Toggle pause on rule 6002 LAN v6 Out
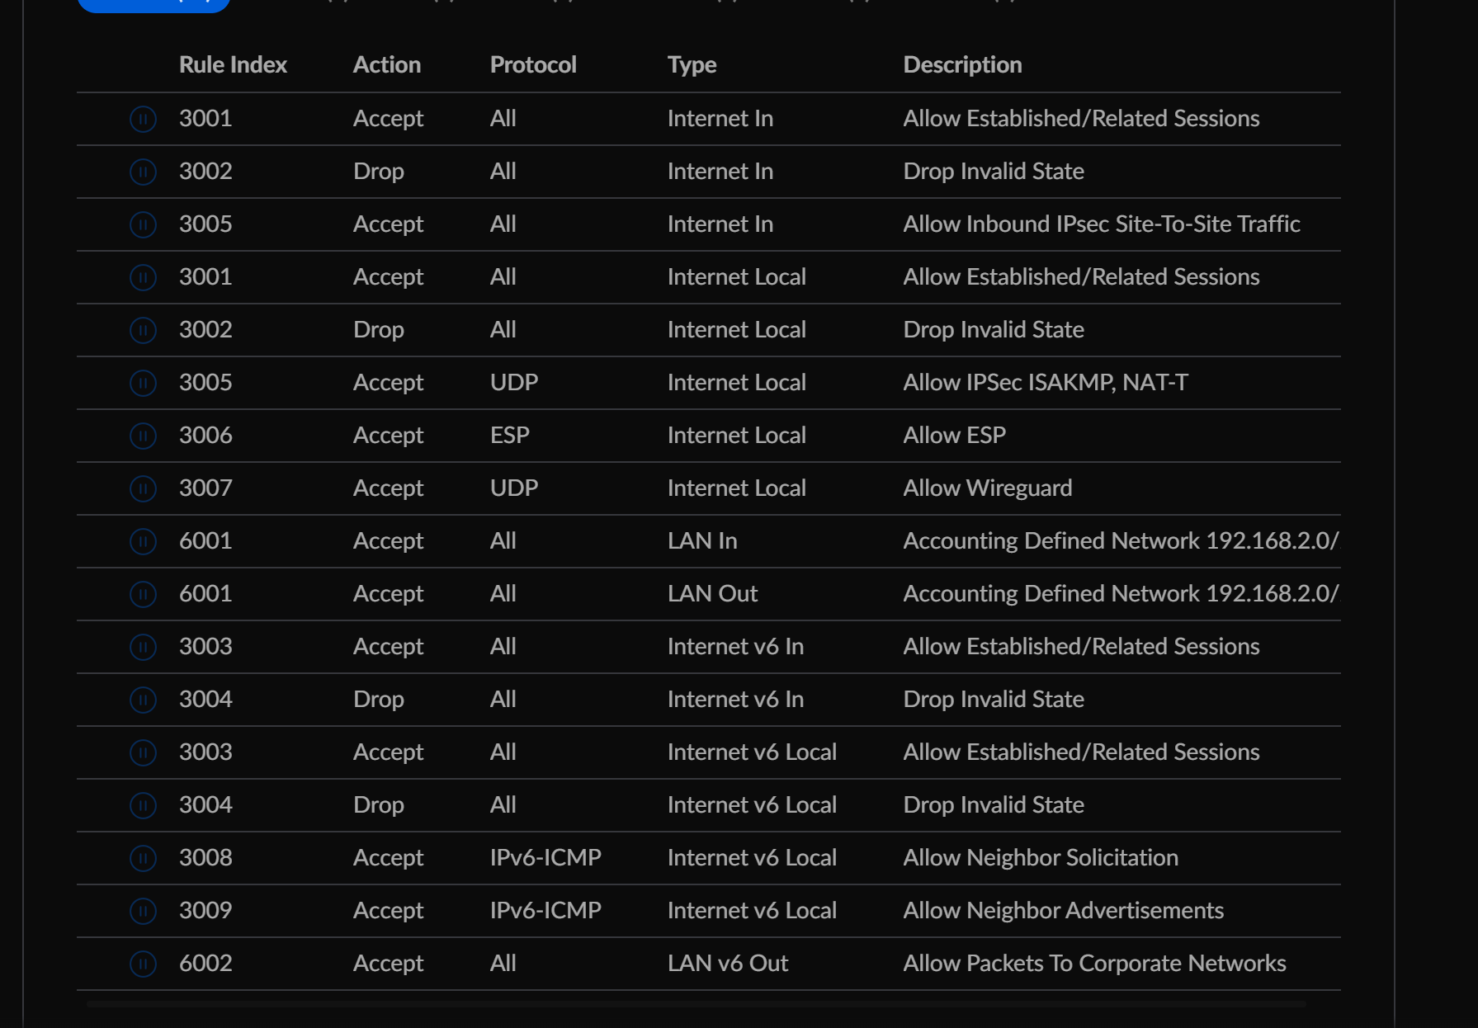 pyautogui.click(x=143, y=964)
